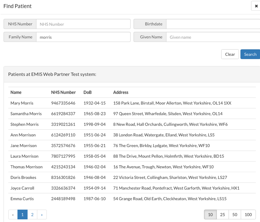Click date of birth 1932-04-15

click(95, 103)
